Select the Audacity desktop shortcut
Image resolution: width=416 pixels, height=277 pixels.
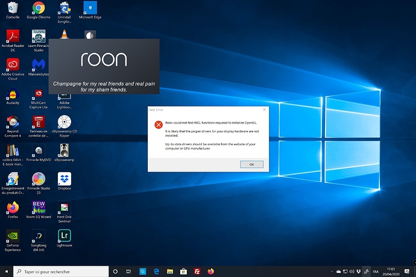point(13,96)
